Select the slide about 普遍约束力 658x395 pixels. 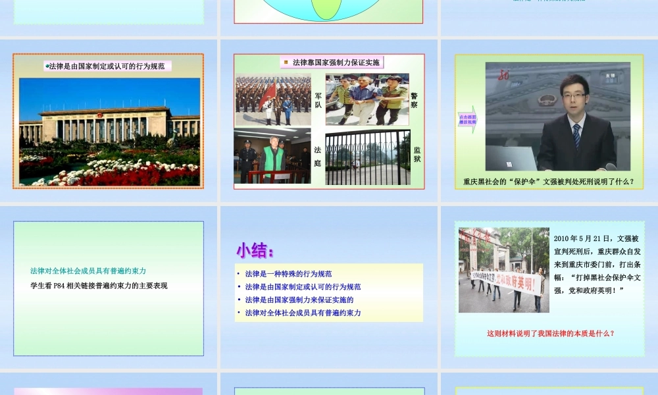(109, 288)
